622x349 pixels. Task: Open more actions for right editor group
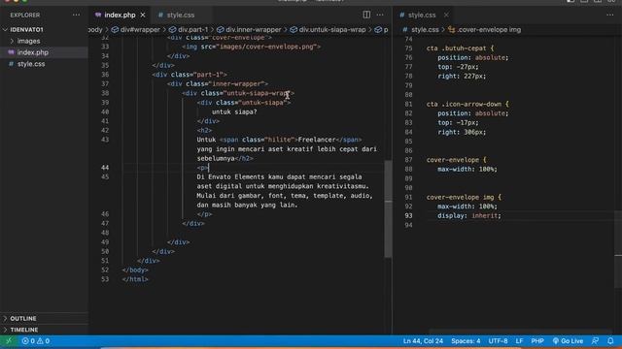pyautogui.click(x=609, y=15)
